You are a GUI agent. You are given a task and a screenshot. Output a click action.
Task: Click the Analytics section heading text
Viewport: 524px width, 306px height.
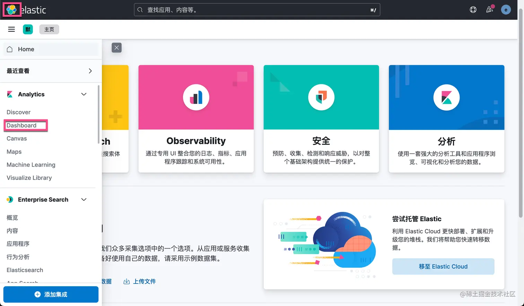pos(31,94)
